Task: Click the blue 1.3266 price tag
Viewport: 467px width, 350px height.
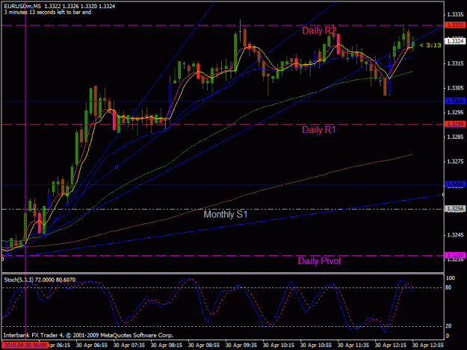Action: coord(455,184)
